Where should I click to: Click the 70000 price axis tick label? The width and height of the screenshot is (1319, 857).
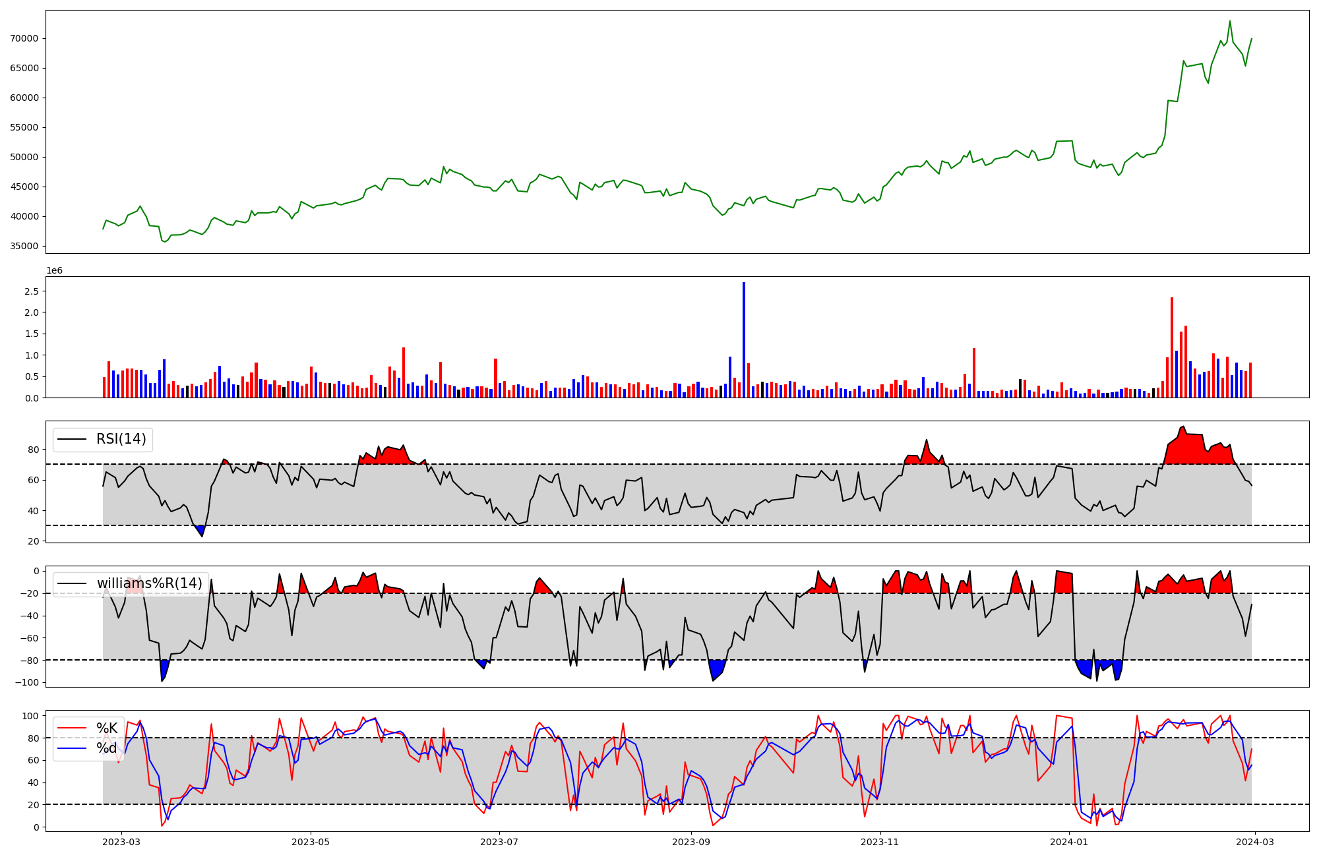(24, 38)
